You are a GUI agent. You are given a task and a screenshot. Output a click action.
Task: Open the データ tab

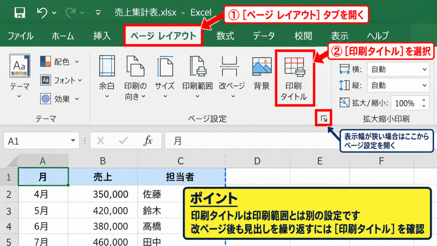(x=264, y=36)
